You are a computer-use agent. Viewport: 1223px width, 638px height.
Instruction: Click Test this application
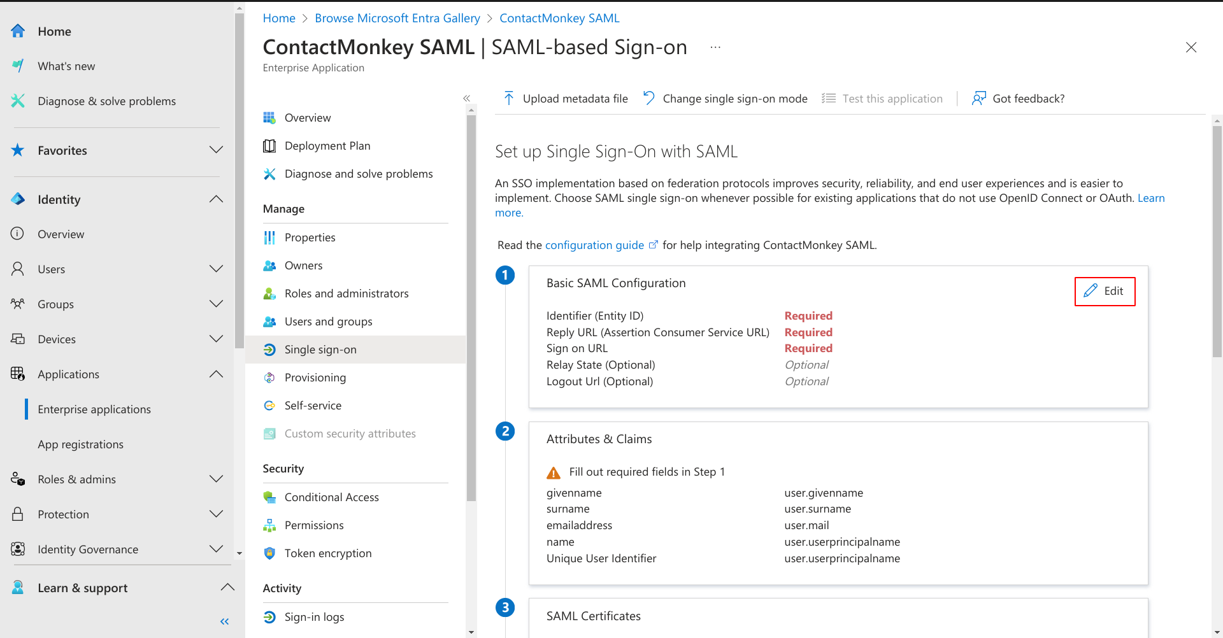click(x=882, y=98)
